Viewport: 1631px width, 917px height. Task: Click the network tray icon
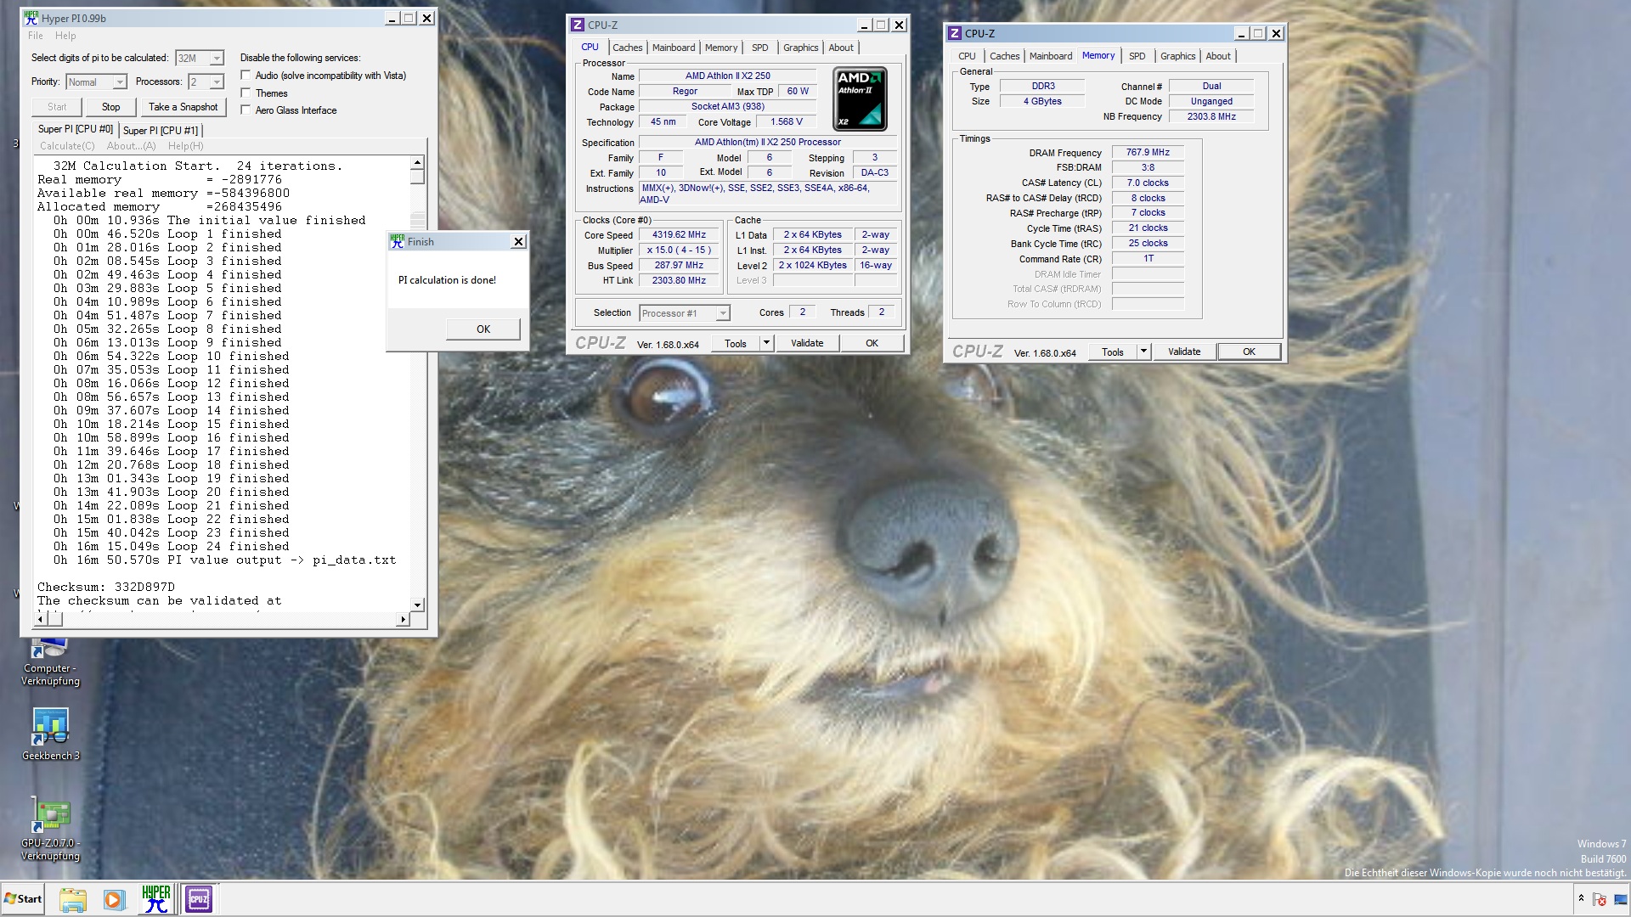1622,899
